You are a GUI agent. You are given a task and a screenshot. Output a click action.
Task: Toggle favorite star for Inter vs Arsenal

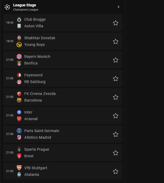[116, 116]
